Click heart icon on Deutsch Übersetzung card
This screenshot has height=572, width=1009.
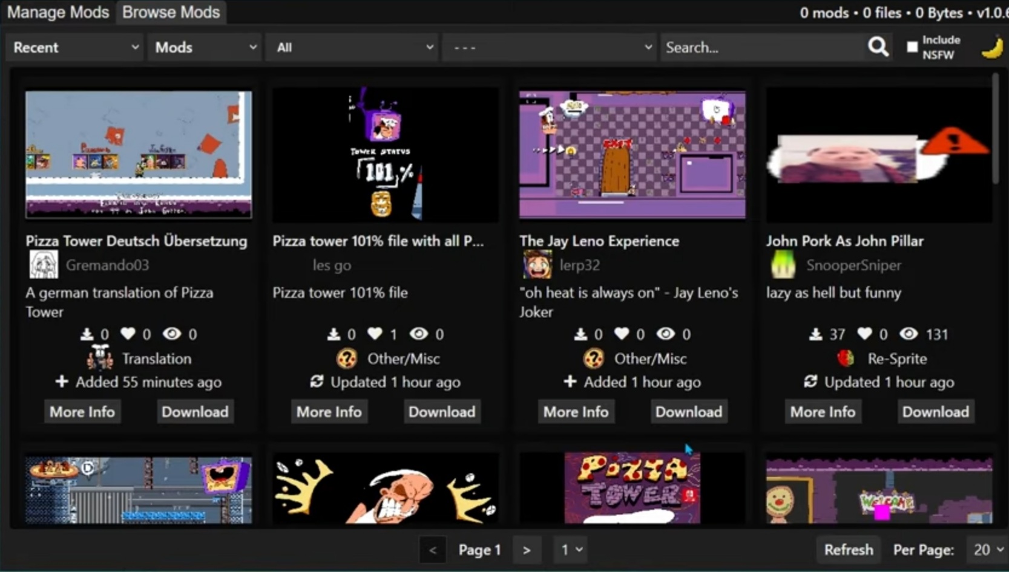point(128,334)
